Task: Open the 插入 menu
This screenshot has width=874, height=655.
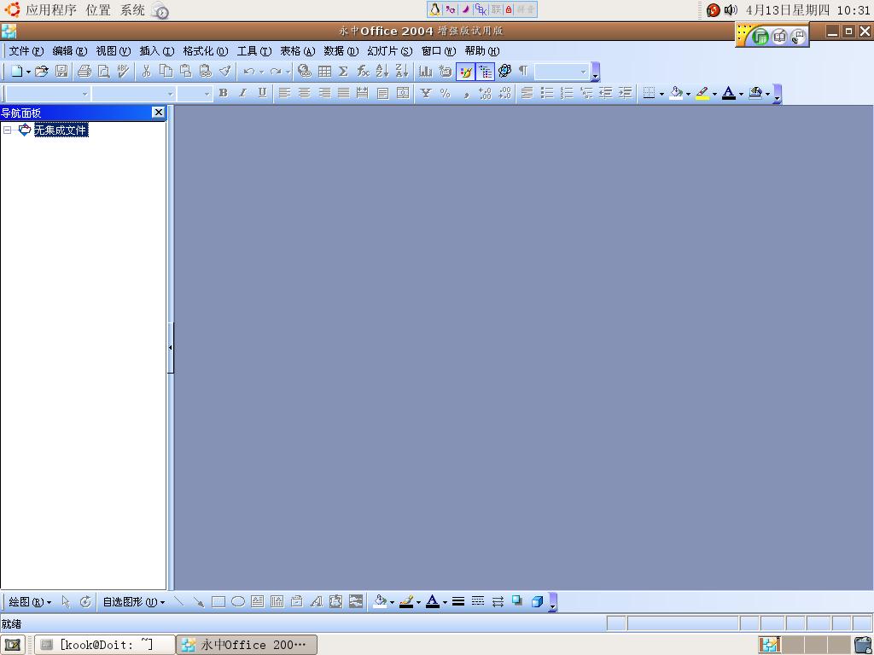Action: point(157,51)
